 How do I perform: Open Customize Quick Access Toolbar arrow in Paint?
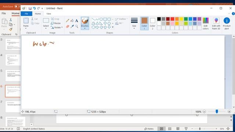pyautogui.click(x=42, y=8)
